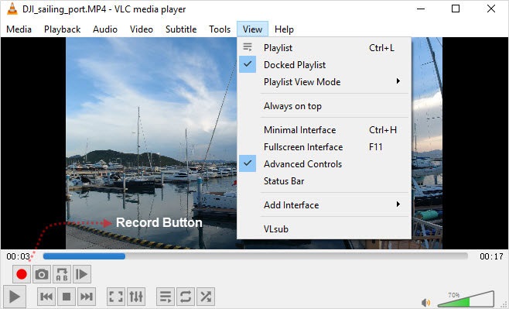Click the VLC cone icon in title bar
Screen dimensions: 509x309
[12, 9]
